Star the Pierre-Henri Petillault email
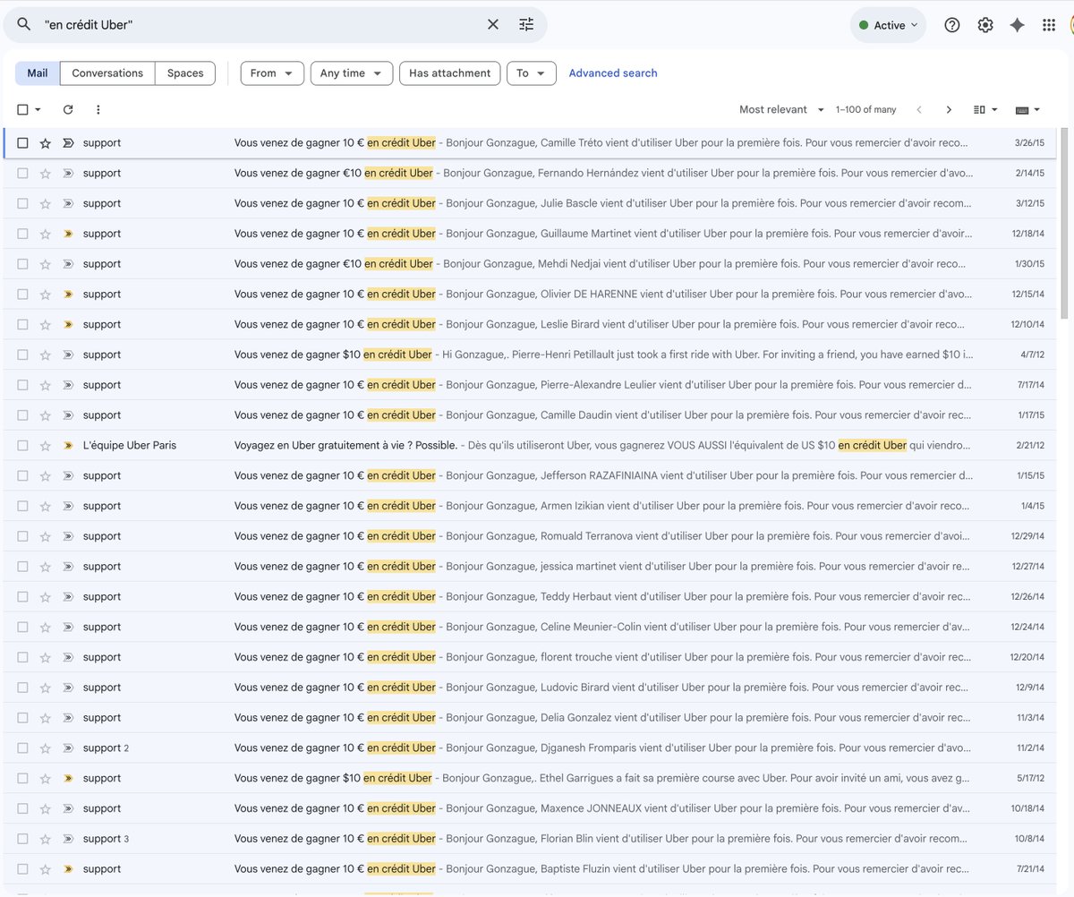Screen dimensions: 1074x897 coord(46,355)
